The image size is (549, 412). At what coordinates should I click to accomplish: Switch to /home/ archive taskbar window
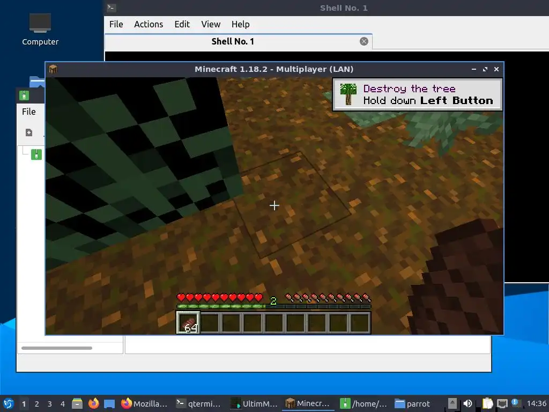pos(363,403)
